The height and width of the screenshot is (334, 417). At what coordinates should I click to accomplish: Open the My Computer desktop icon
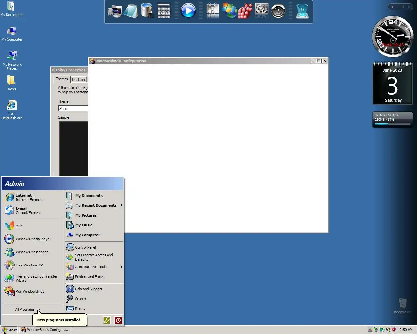tap(12, 34)
